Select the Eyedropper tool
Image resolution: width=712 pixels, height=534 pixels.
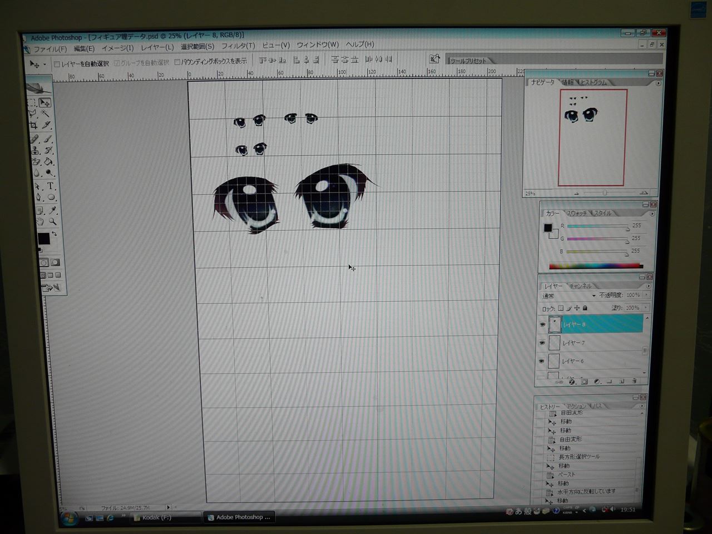coord(52,210)
